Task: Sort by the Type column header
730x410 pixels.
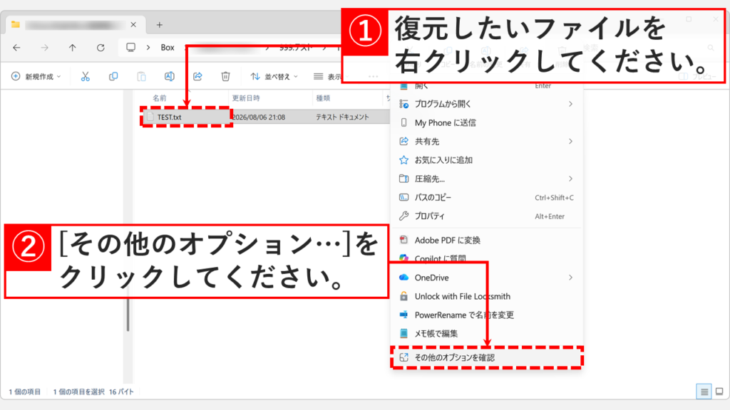Action: coord(323,98)
